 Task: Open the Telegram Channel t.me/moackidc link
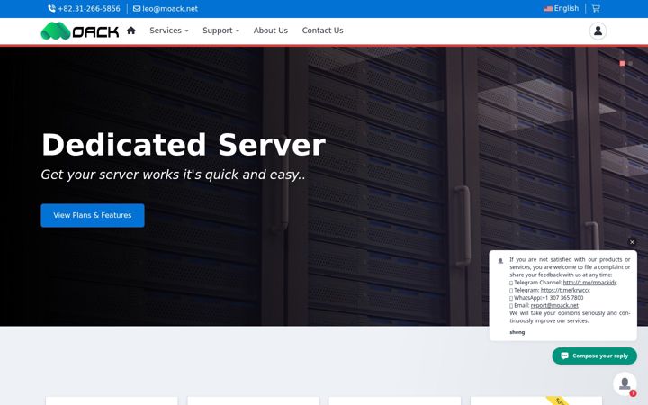pyautogui.click(x=589, y=283)
